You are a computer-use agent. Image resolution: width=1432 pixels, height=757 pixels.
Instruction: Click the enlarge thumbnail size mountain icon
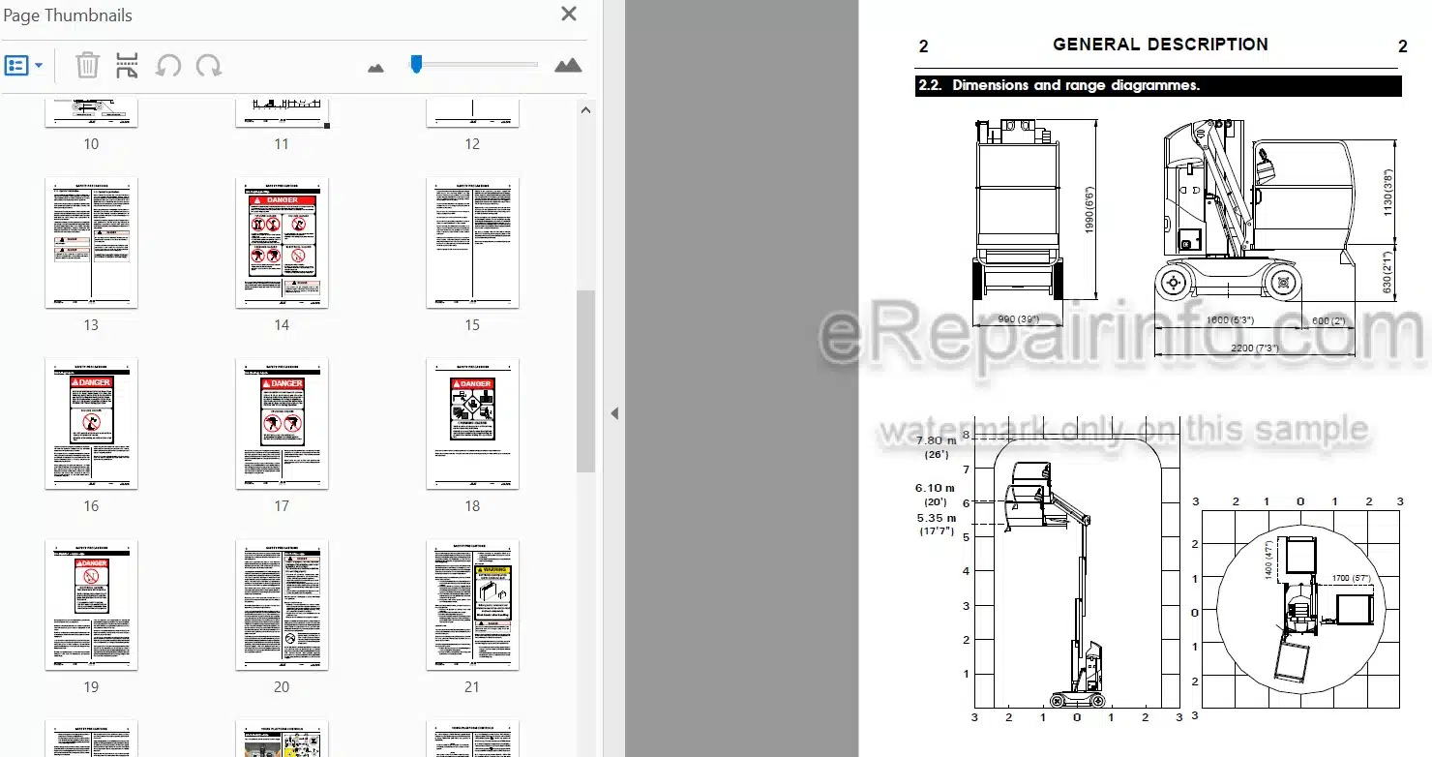(568, 65)
